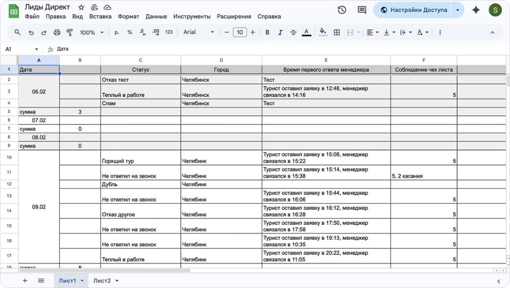The image size is (510, 288).
Task: Toggle bold formatting
Action: pos(267,32)
